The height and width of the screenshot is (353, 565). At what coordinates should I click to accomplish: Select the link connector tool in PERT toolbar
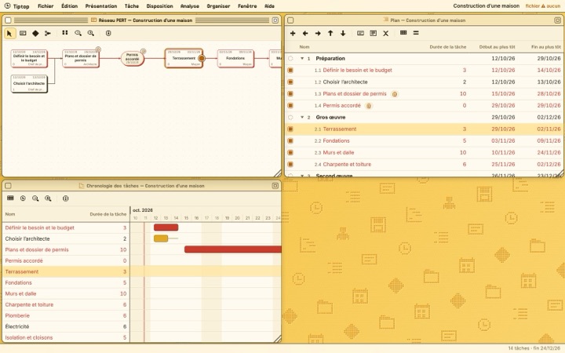(x=48, y=33)
